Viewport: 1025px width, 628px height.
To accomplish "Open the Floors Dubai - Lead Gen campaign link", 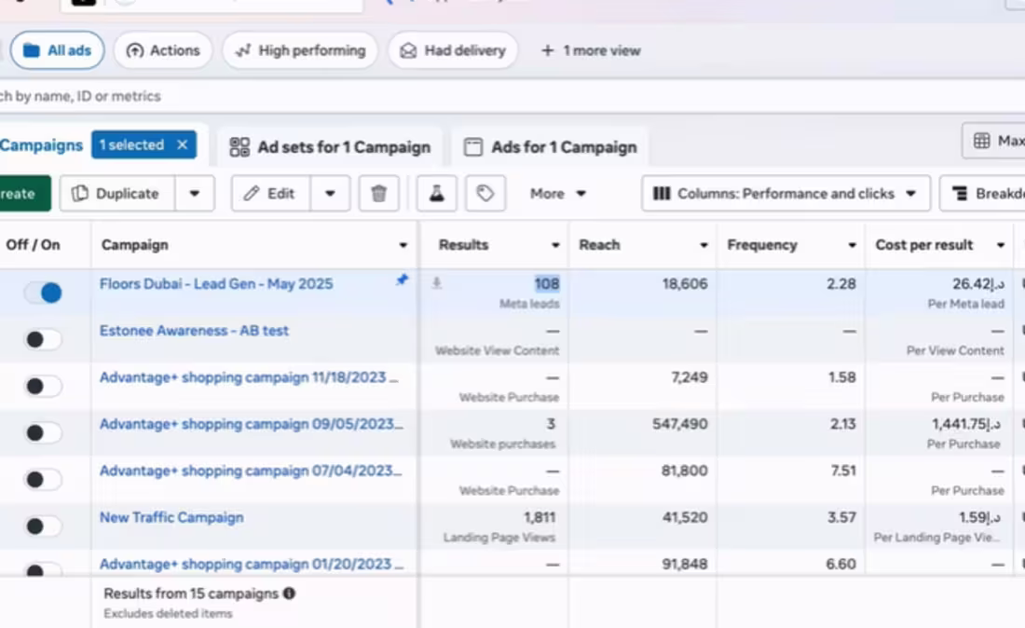I will (x=216, y=284).
